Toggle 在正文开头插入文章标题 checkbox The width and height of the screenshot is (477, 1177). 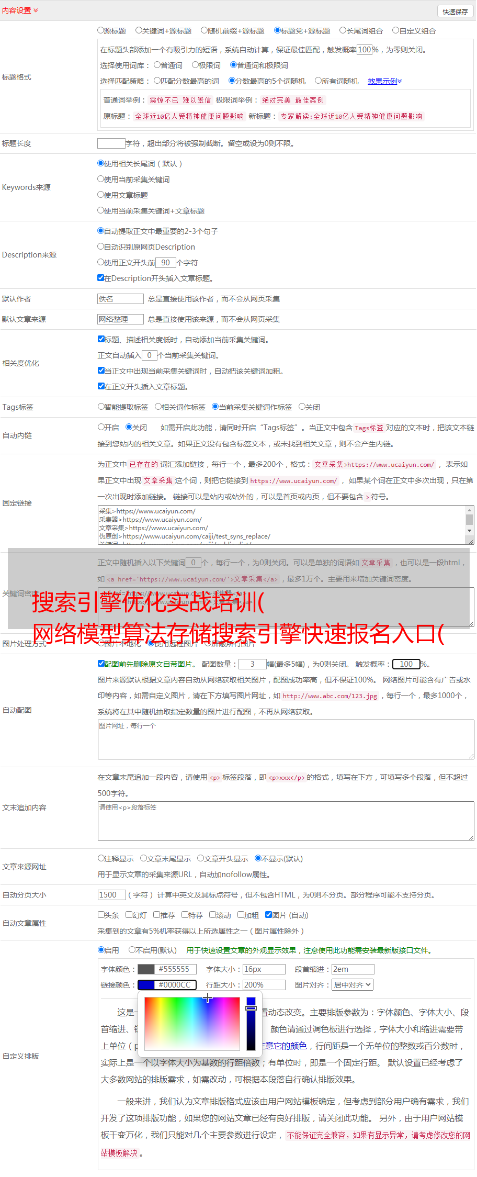101,386
